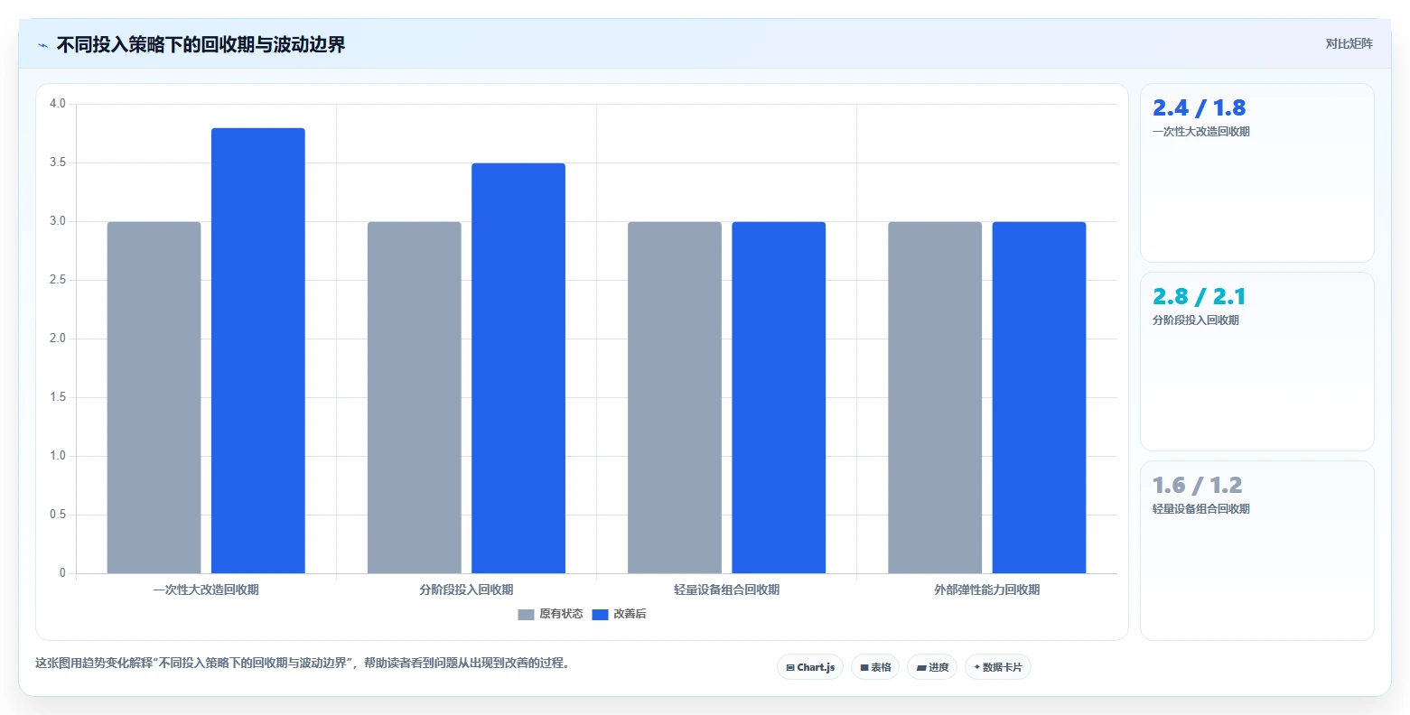1410x715 pixels.
Task: Click the x-axis label 外部弹性能力回收期
Action: click(x=986, y=590)
